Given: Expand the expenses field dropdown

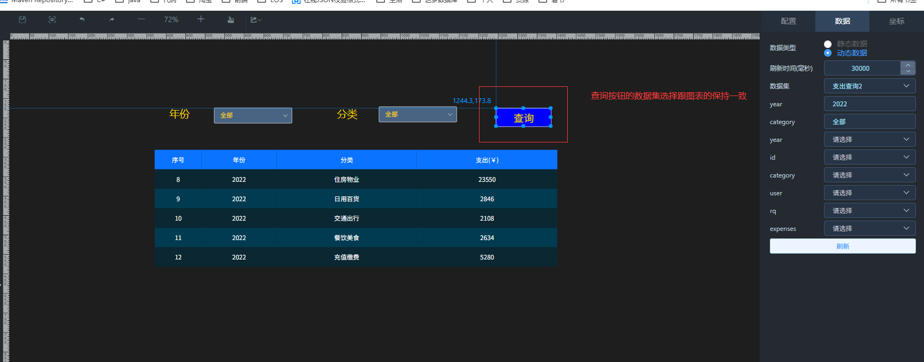Looking at the screenshot, I should pyautogui.click(x=869, y=229).
